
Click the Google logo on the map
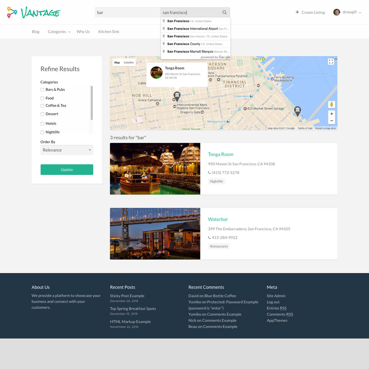(x=119, y=126)
